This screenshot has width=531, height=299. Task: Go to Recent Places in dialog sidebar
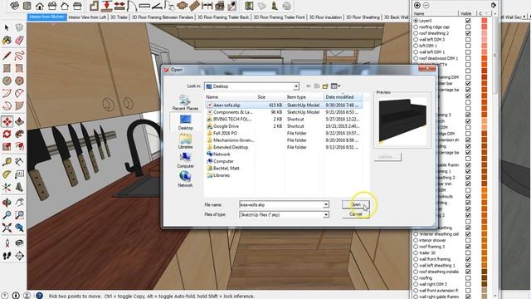[185, 103]
